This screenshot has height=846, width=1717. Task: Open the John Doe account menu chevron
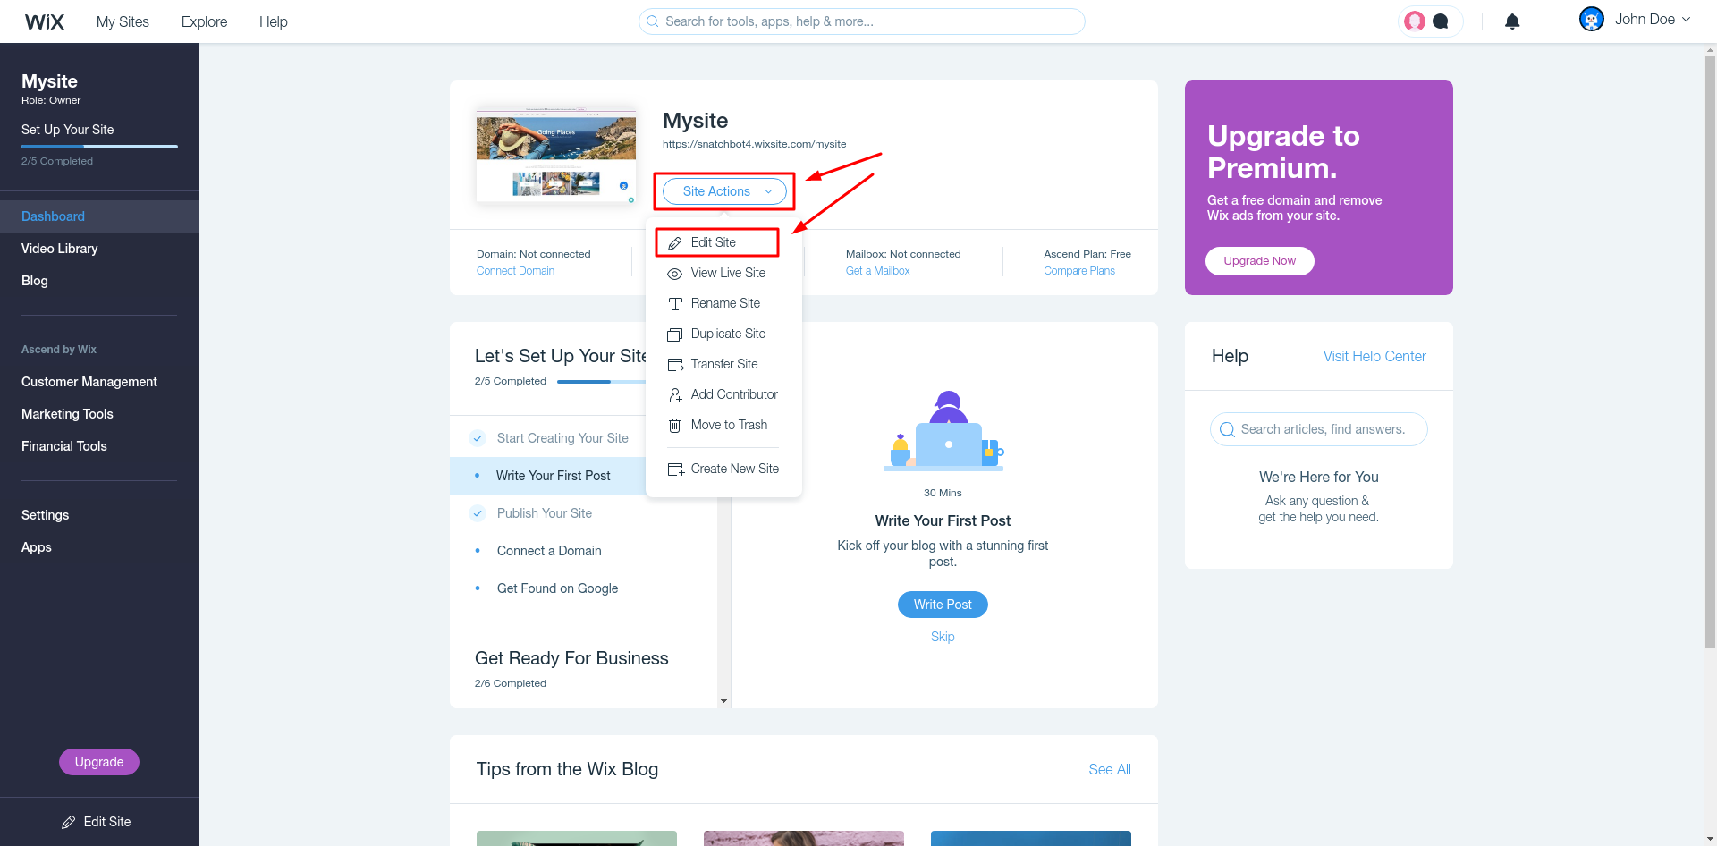coord(1687,19)
